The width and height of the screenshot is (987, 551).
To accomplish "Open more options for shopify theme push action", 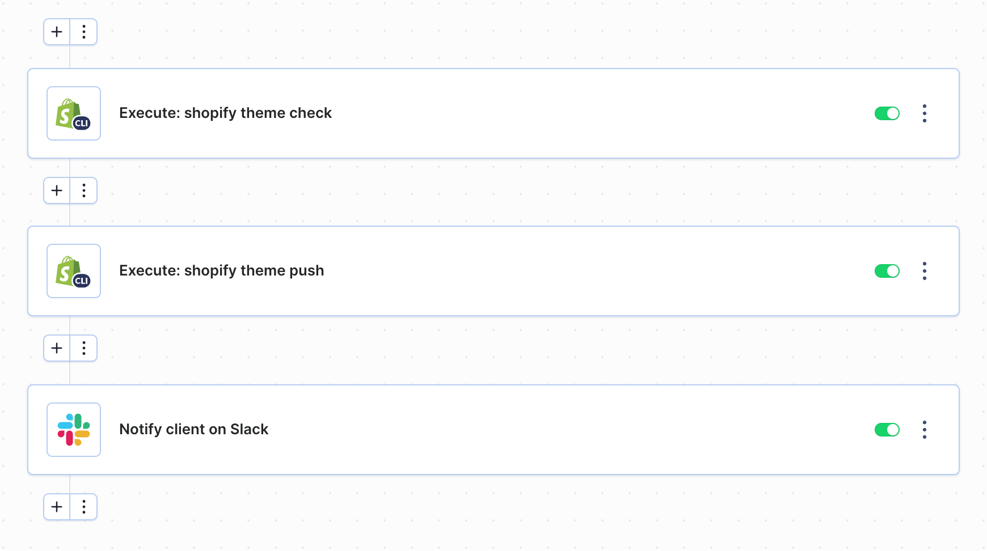I will (x=925, y=271).
